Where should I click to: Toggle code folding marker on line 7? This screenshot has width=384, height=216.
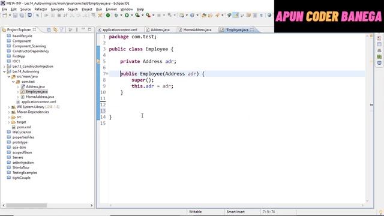107,73
